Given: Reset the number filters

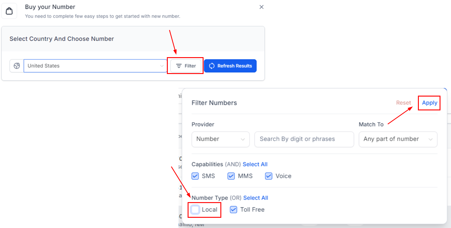Looking at the screenshot, I should (x=403, y=103).
